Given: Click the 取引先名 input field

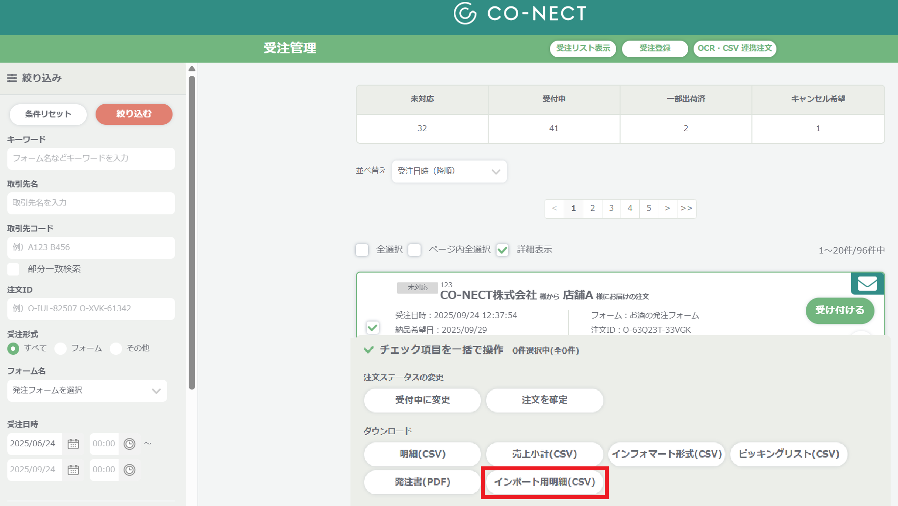Looking at the screenshot, I should tap(91, 203).
